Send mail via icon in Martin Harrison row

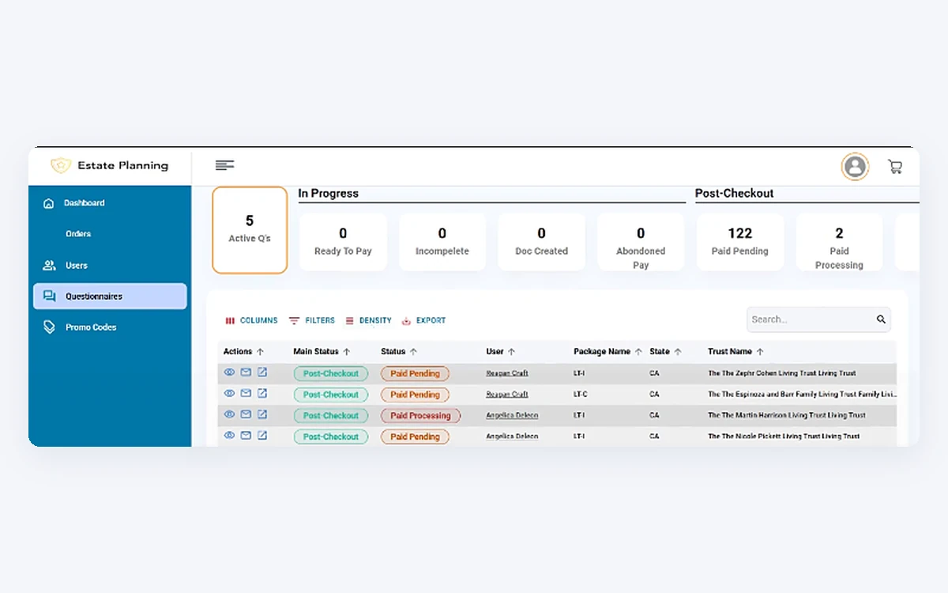tap(246, 414)
